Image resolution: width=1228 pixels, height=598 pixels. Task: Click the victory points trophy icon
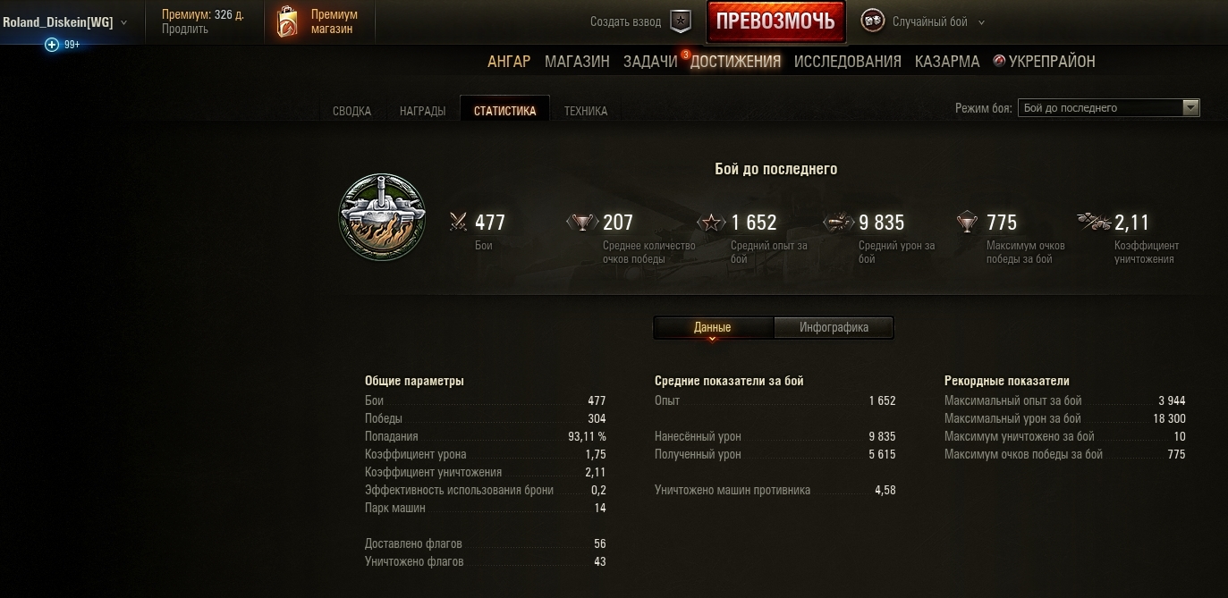click(x=582, y=222)
